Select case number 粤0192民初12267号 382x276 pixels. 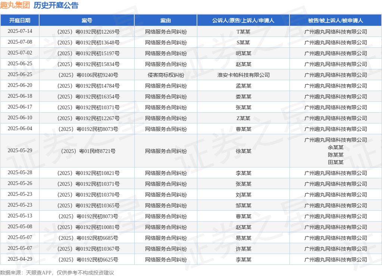coord(88,118)
